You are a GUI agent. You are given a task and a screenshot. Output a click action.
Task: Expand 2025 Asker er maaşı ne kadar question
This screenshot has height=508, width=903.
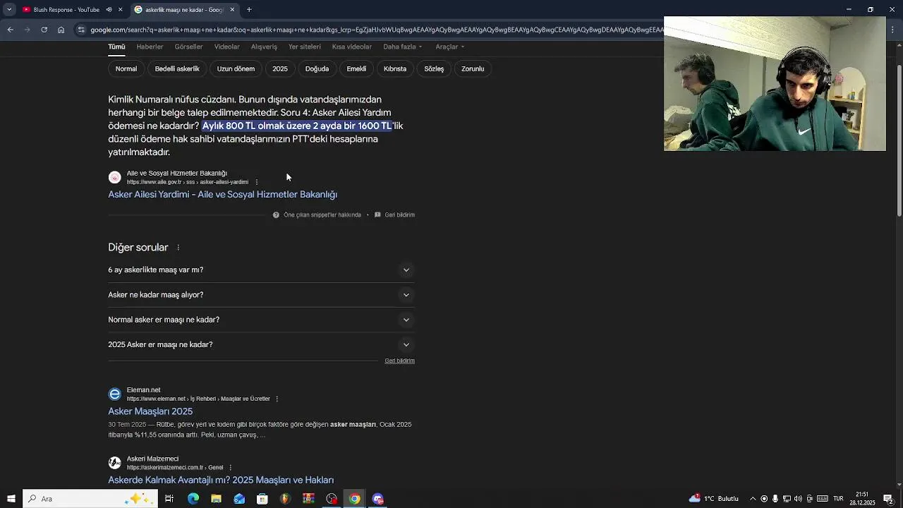tap(261, 344)
